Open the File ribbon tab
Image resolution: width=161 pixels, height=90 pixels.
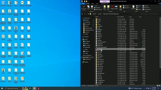pyautogui.click(x=83, y=3)
